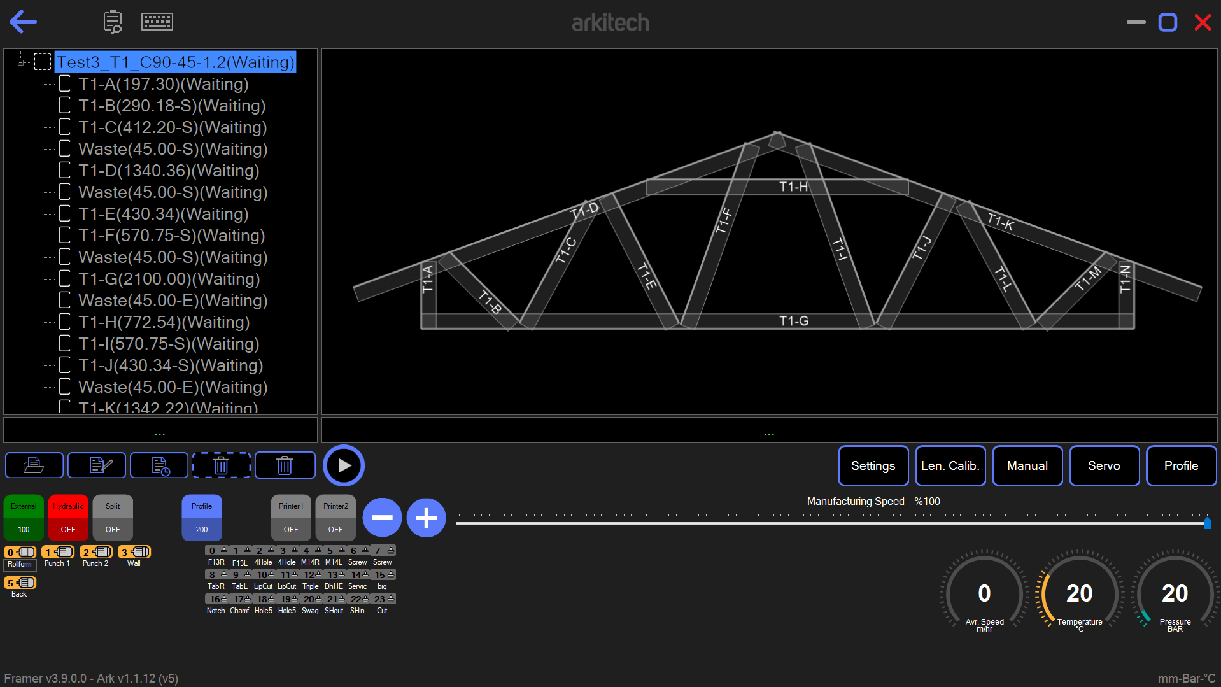The height and width of the screenshot is (687, 1221).
Task: Turn on Printer1
Action: pyautogui.click(x=290, y=518)
